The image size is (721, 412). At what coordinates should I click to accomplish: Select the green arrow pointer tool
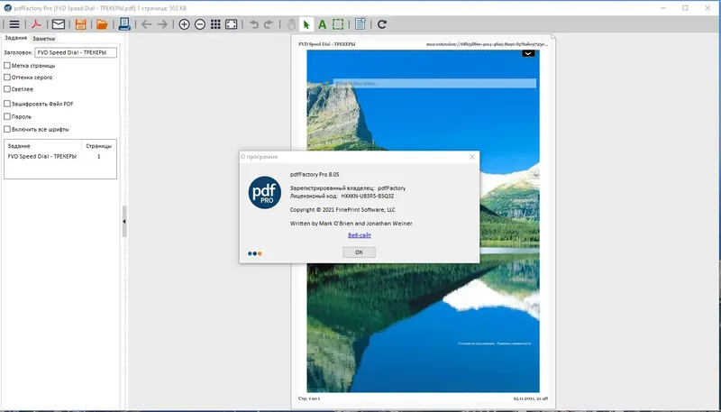pyautogui.click(x=306, y=24)
